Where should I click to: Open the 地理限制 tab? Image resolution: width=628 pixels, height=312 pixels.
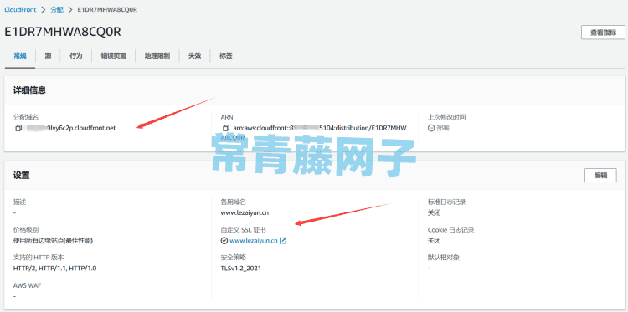pyautogui.click(x=157, y=56)
